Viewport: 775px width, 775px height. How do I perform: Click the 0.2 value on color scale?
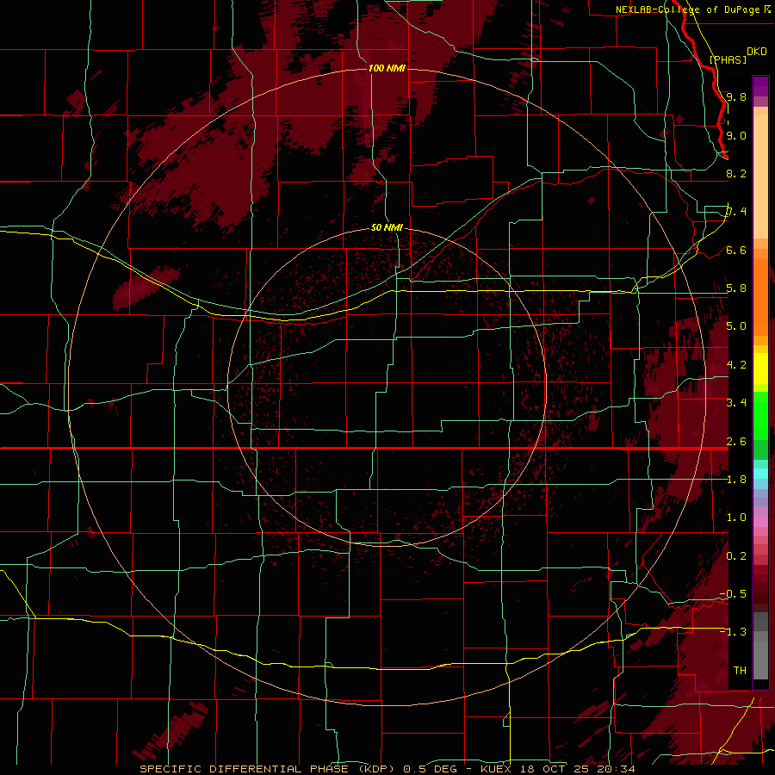pyautogui.click(x=736, y=555)
